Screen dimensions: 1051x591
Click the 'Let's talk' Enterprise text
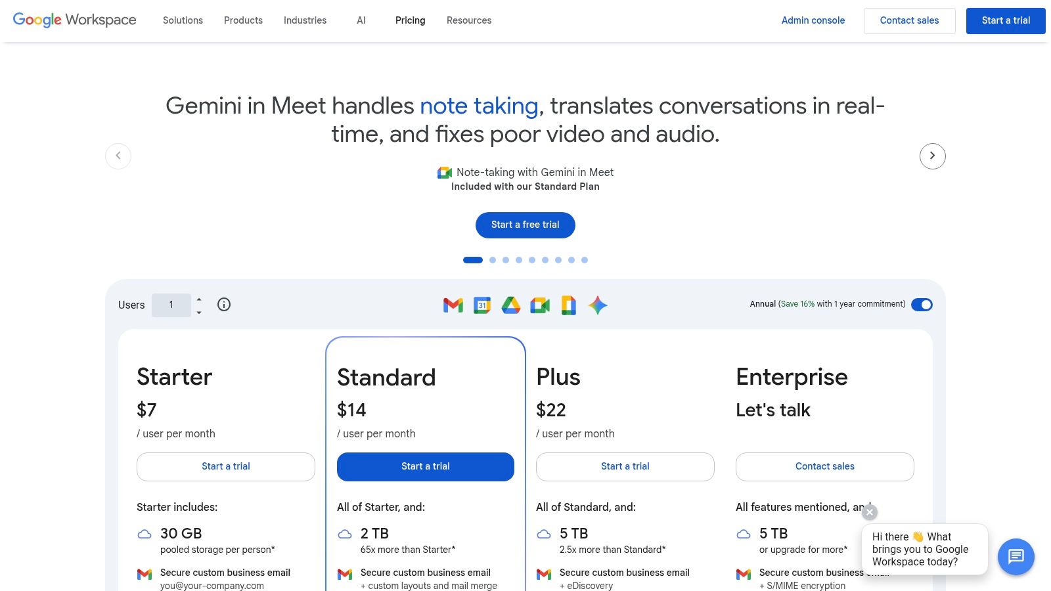[773, 410]
